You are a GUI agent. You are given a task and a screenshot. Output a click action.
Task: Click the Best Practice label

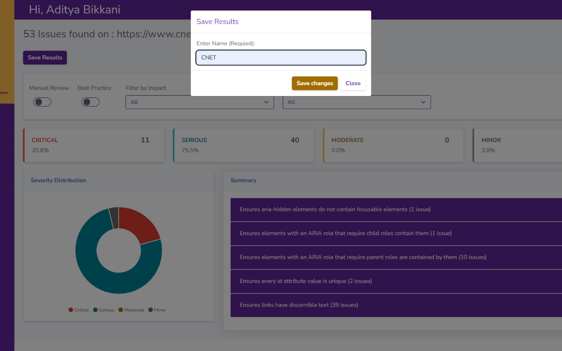(94, 88)
